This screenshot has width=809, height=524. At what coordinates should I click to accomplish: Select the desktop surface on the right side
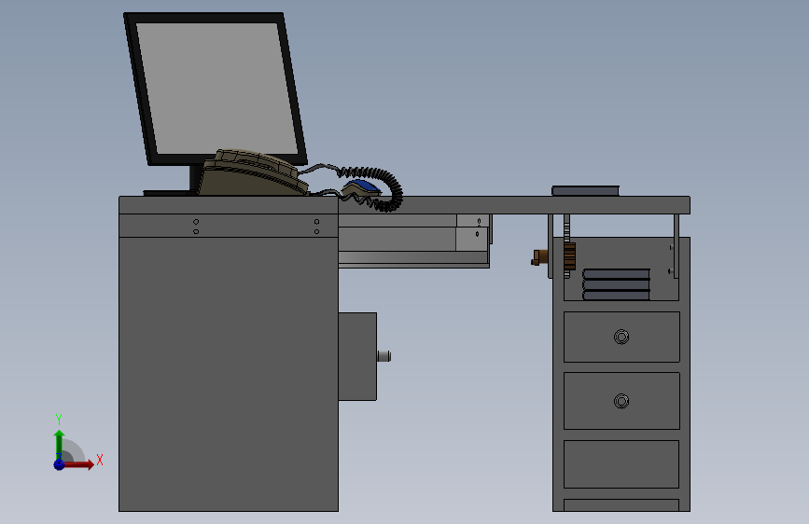[514, 205]
